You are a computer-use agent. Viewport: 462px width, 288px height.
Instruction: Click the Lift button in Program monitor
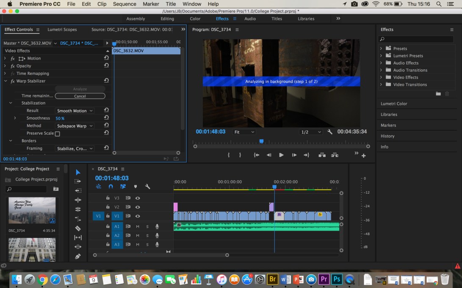322,155
